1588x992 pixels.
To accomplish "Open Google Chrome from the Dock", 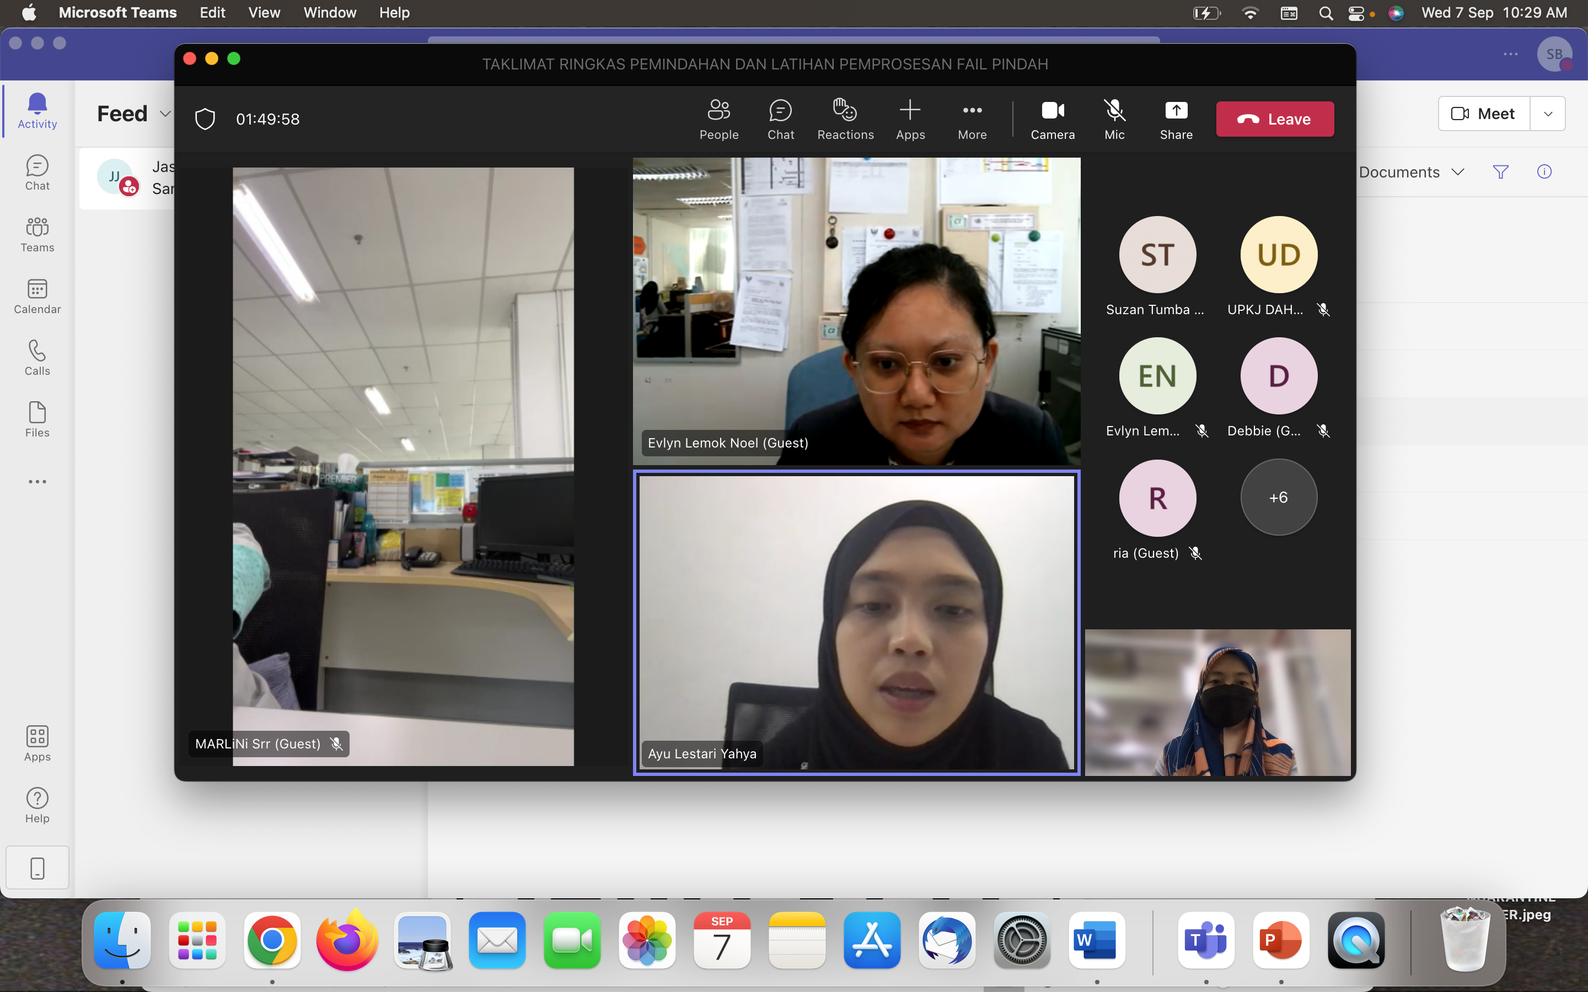I will click(272, 940).
